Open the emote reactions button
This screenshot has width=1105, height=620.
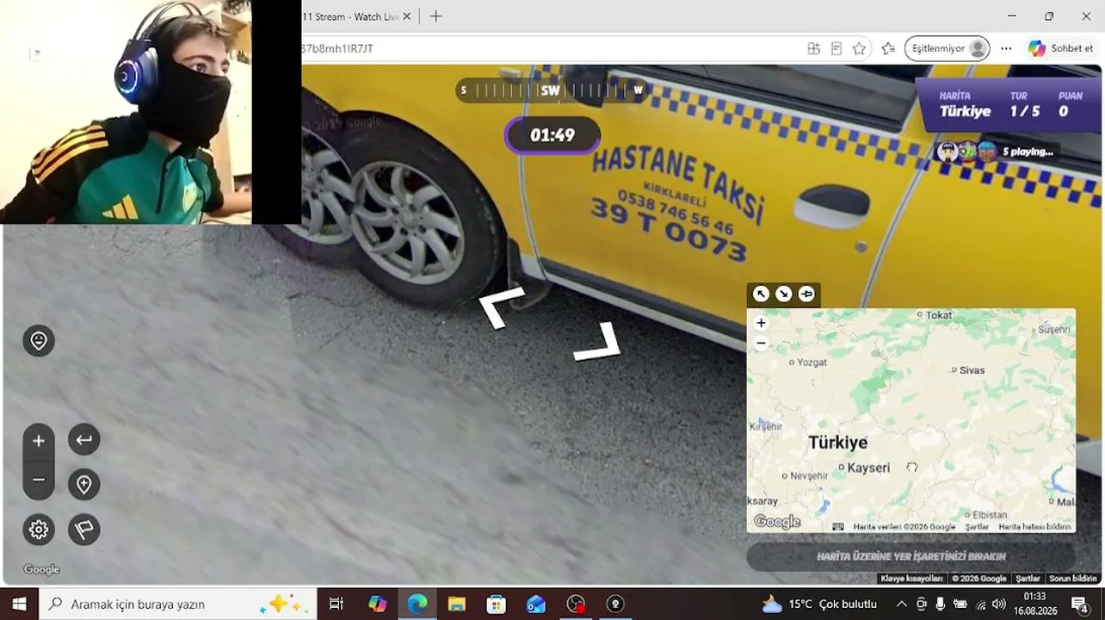click(39, 341)
